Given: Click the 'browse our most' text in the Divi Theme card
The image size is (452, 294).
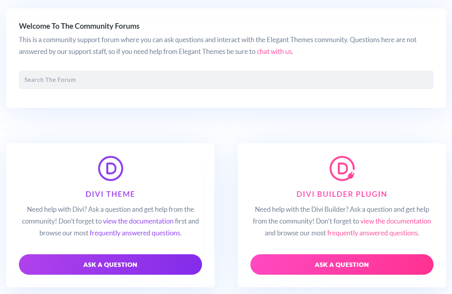Looking at the screenshot, I should [x=64, y=233].
